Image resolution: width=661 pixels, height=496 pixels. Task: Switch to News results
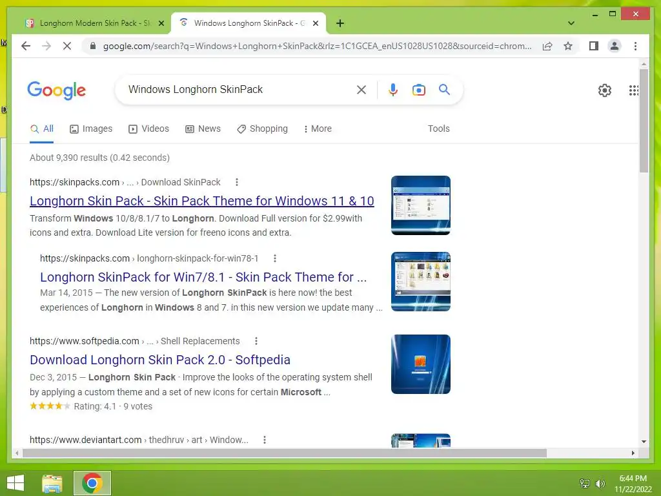tap(203, 129)
